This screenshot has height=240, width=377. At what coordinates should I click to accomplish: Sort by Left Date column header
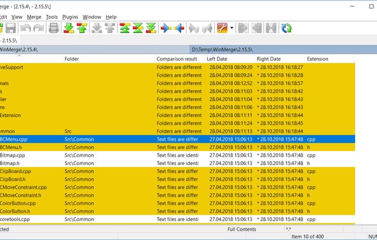pyautogui.click(x=229, y=59)
